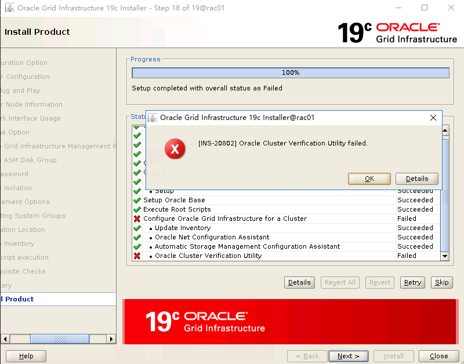Open Details in the error dialog

click(x=416, y=179)
